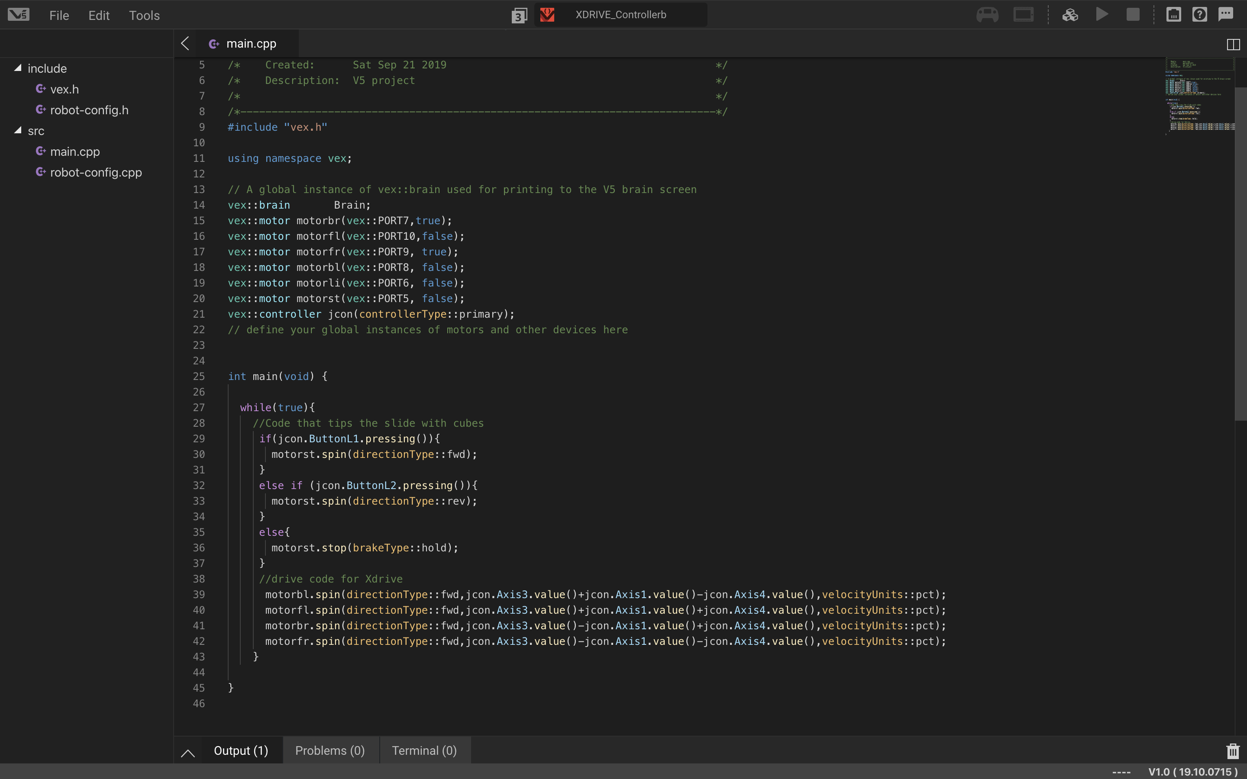
Task: Click the motorst.stop(brakeType::hold) line
Action: [x=364, y=547]
